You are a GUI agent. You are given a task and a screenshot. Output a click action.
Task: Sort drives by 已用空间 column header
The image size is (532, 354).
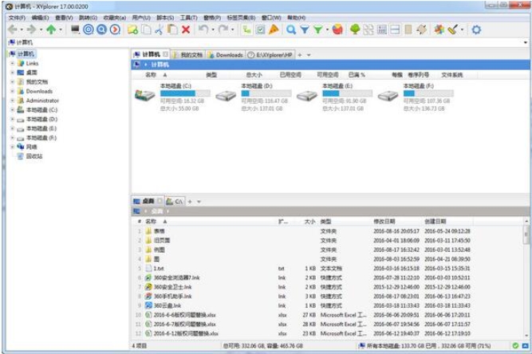point(290,75)
